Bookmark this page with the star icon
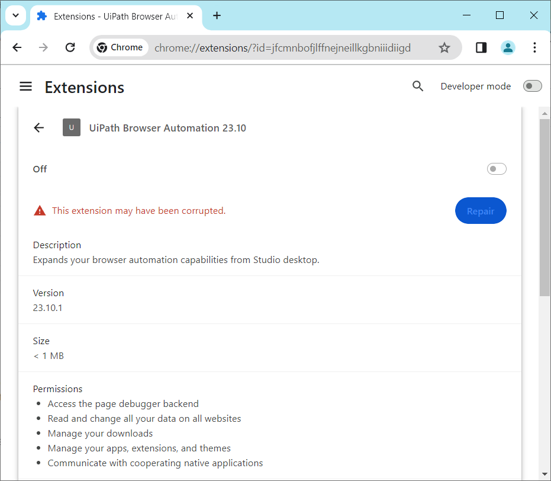The image size is (551, 481). click(x=444, y=47)
